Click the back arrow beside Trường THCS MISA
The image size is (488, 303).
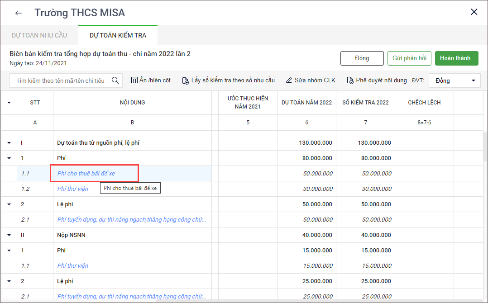[x=19, y=13]
